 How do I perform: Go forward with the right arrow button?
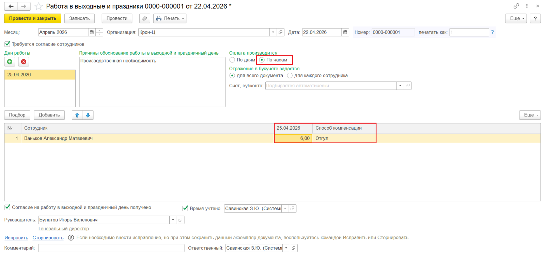(x=24, y=6)
